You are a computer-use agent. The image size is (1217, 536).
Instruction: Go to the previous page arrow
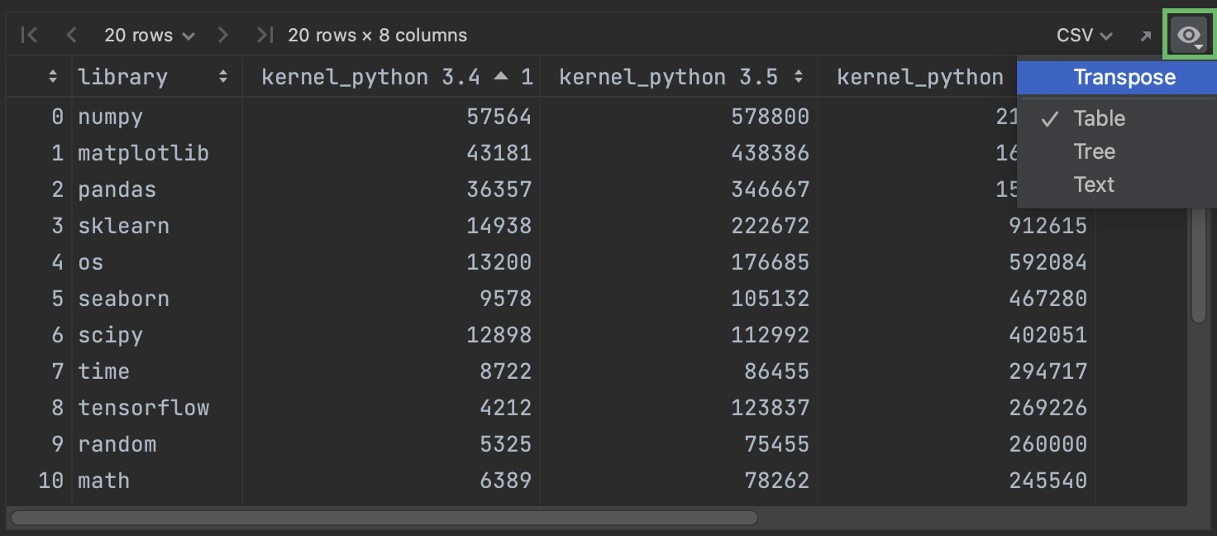[71, 36]
